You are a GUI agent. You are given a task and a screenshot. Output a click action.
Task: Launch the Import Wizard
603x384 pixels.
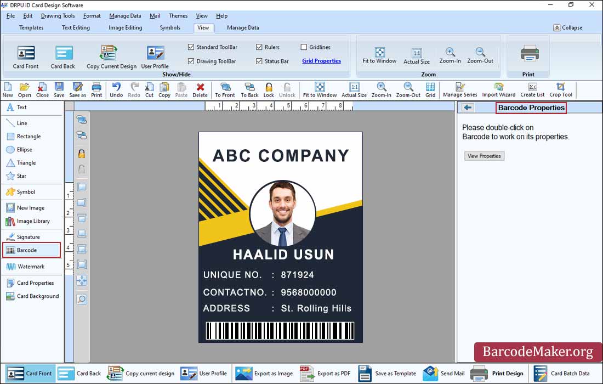click(x=499, y=90)
